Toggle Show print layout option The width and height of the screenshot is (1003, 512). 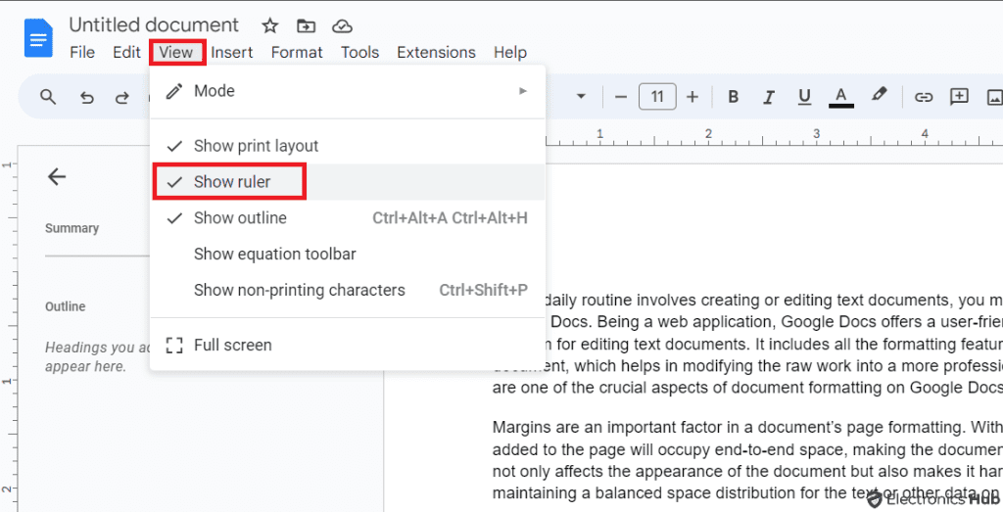(x=256, y=146)
